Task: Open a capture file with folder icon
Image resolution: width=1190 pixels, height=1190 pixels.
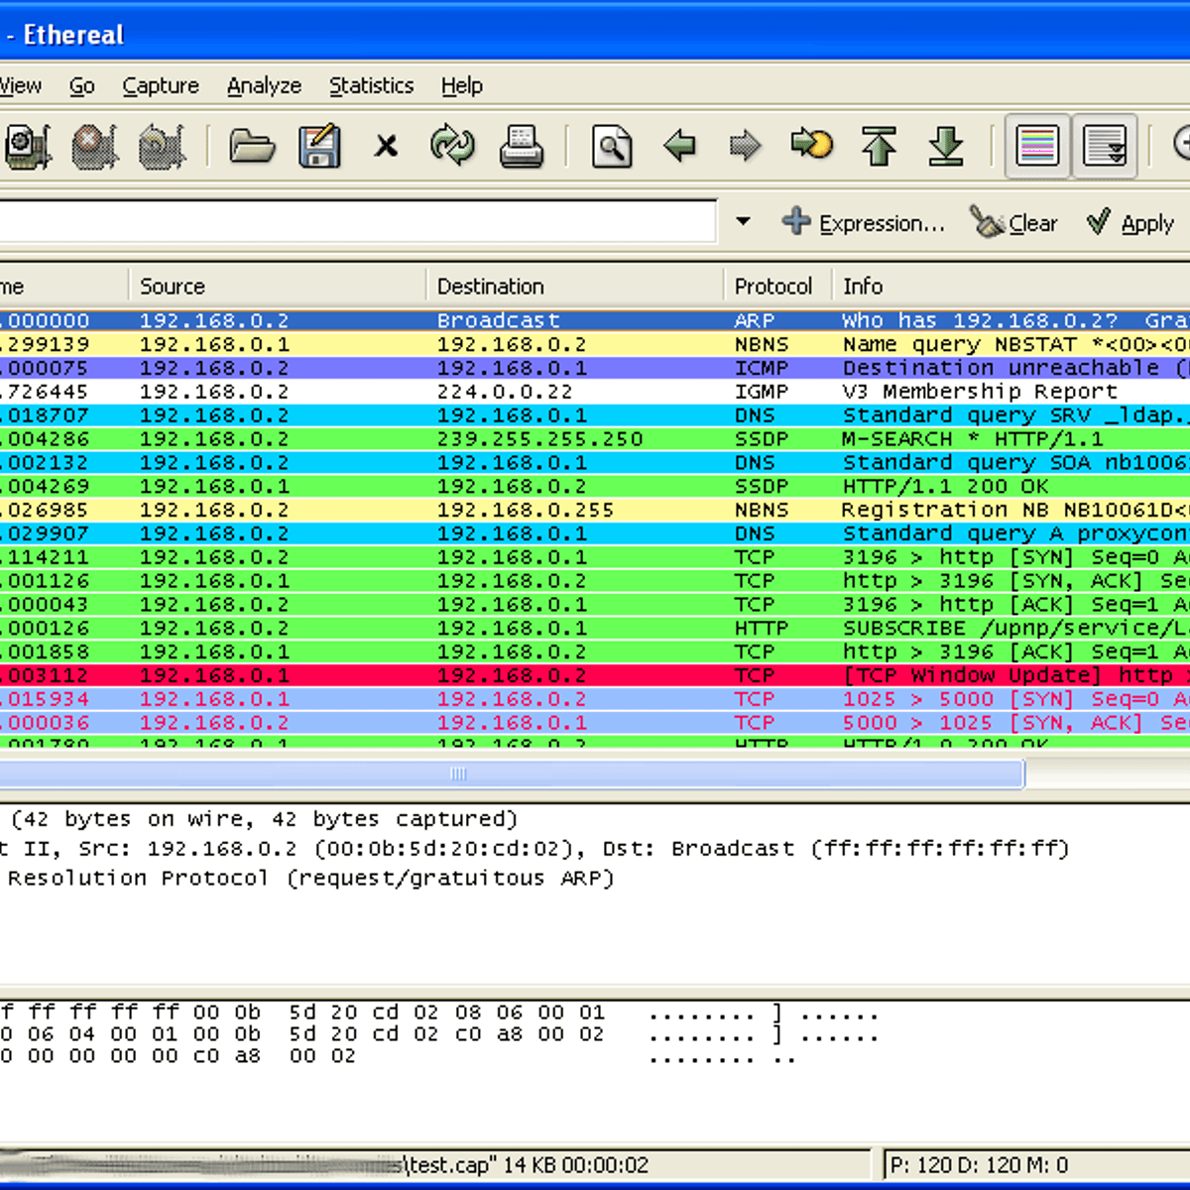Action: (x=252, y=147)
